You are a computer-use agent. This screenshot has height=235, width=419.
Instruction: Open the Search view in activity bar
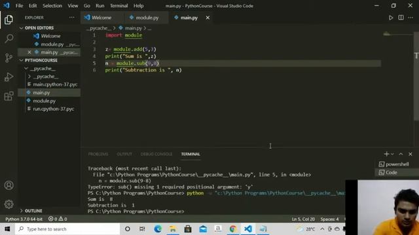[9, 39]
